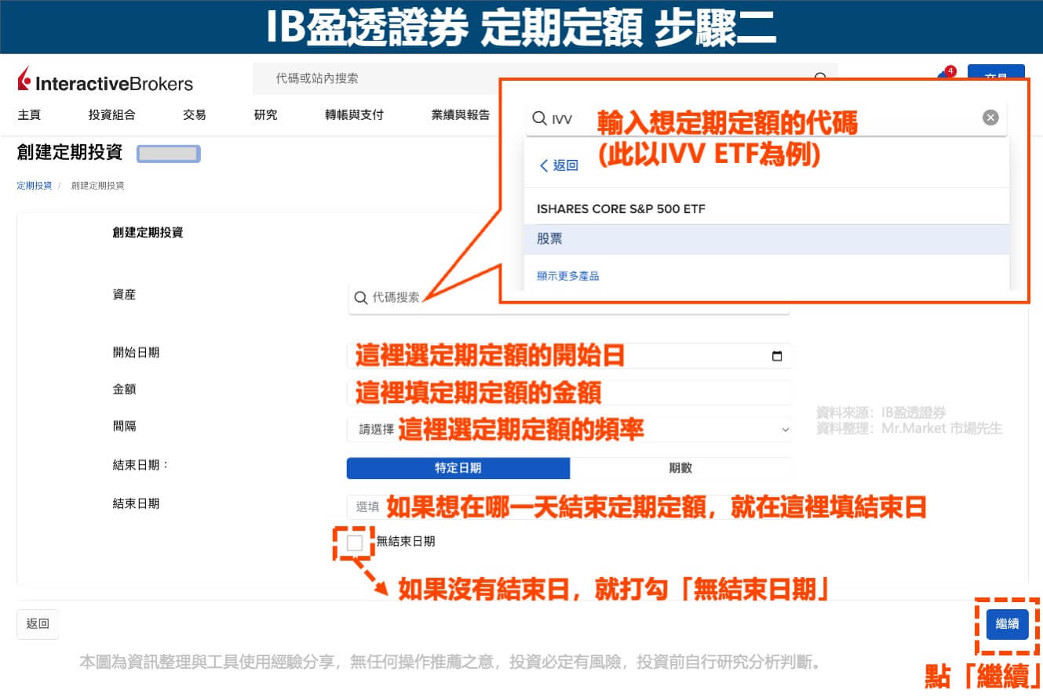This screenshot has height=697, width=1043.
Task: Open the 交易 navigation menu
Action: (194, 114)
